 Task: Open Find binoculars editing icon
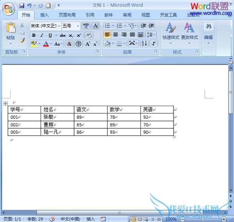pyautogui.click(x=209, y=26)
